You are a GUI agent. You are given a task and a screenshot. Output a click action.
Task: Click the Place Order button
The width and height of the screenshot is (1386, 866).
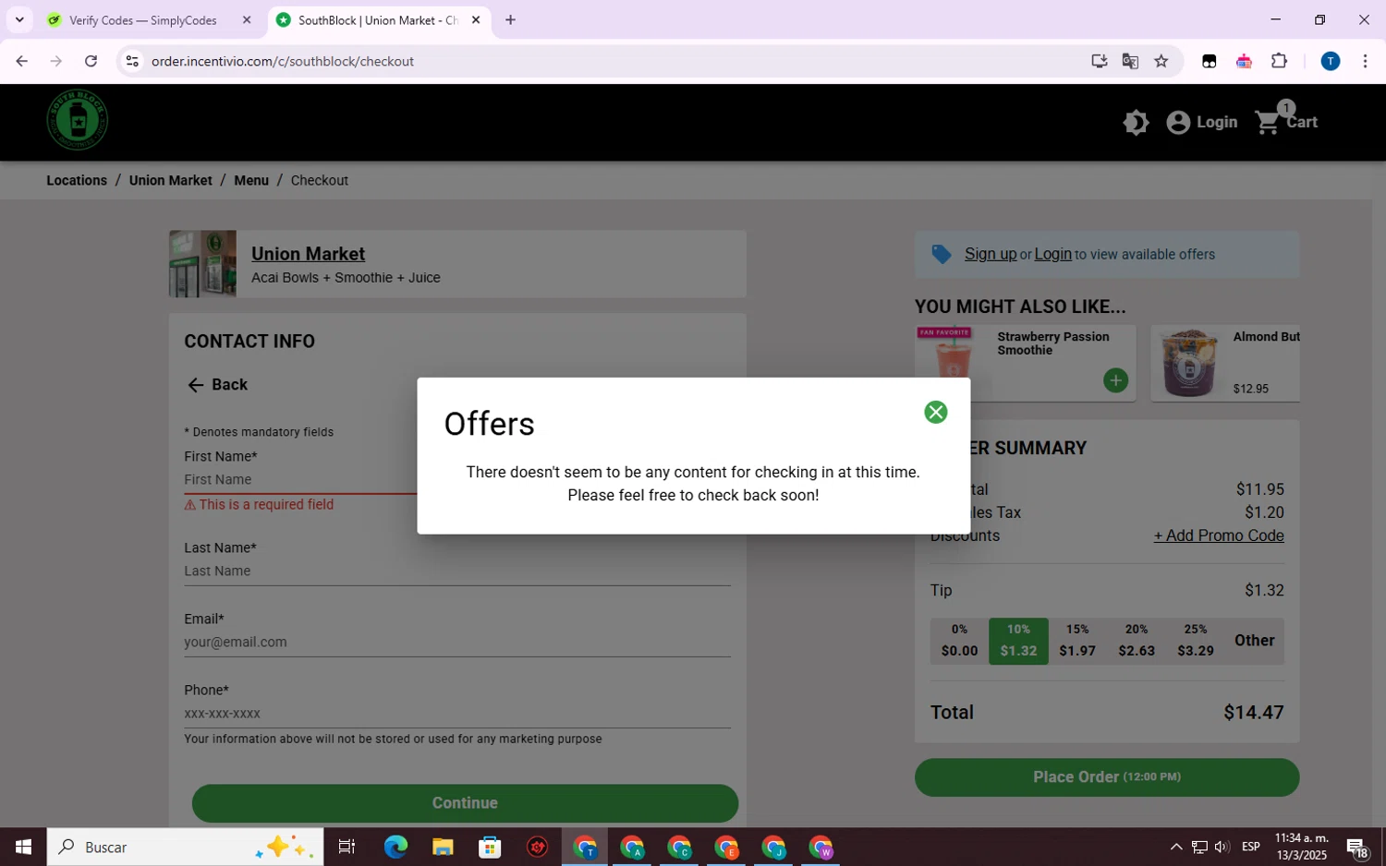point(1107,777)
